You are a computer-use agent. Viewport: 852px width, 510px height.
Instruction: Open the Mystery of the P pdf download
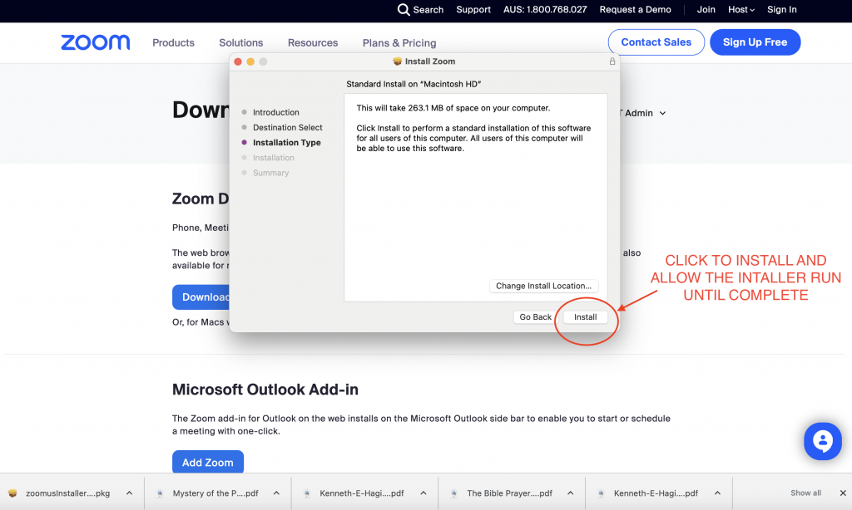click(x=215, y=493)
